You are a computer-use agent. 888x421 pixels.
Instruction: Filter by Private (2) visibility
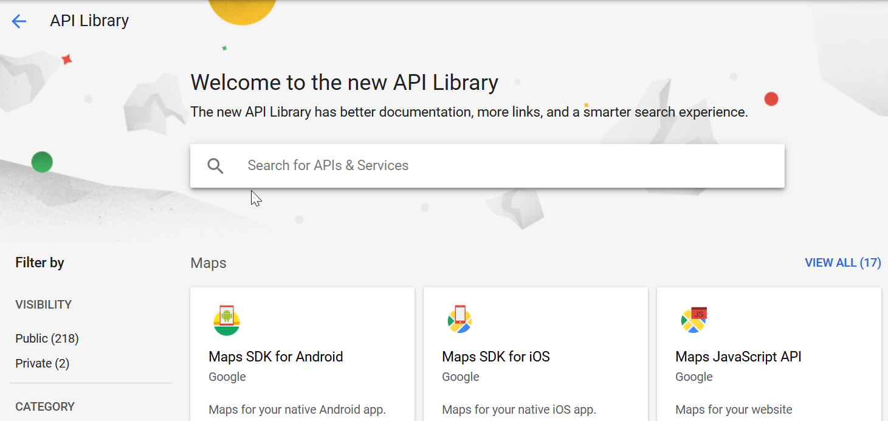point(43,363)
